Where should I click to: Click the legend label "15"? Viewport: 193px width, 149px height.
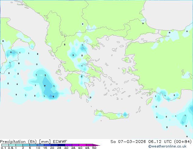point(45,148)
